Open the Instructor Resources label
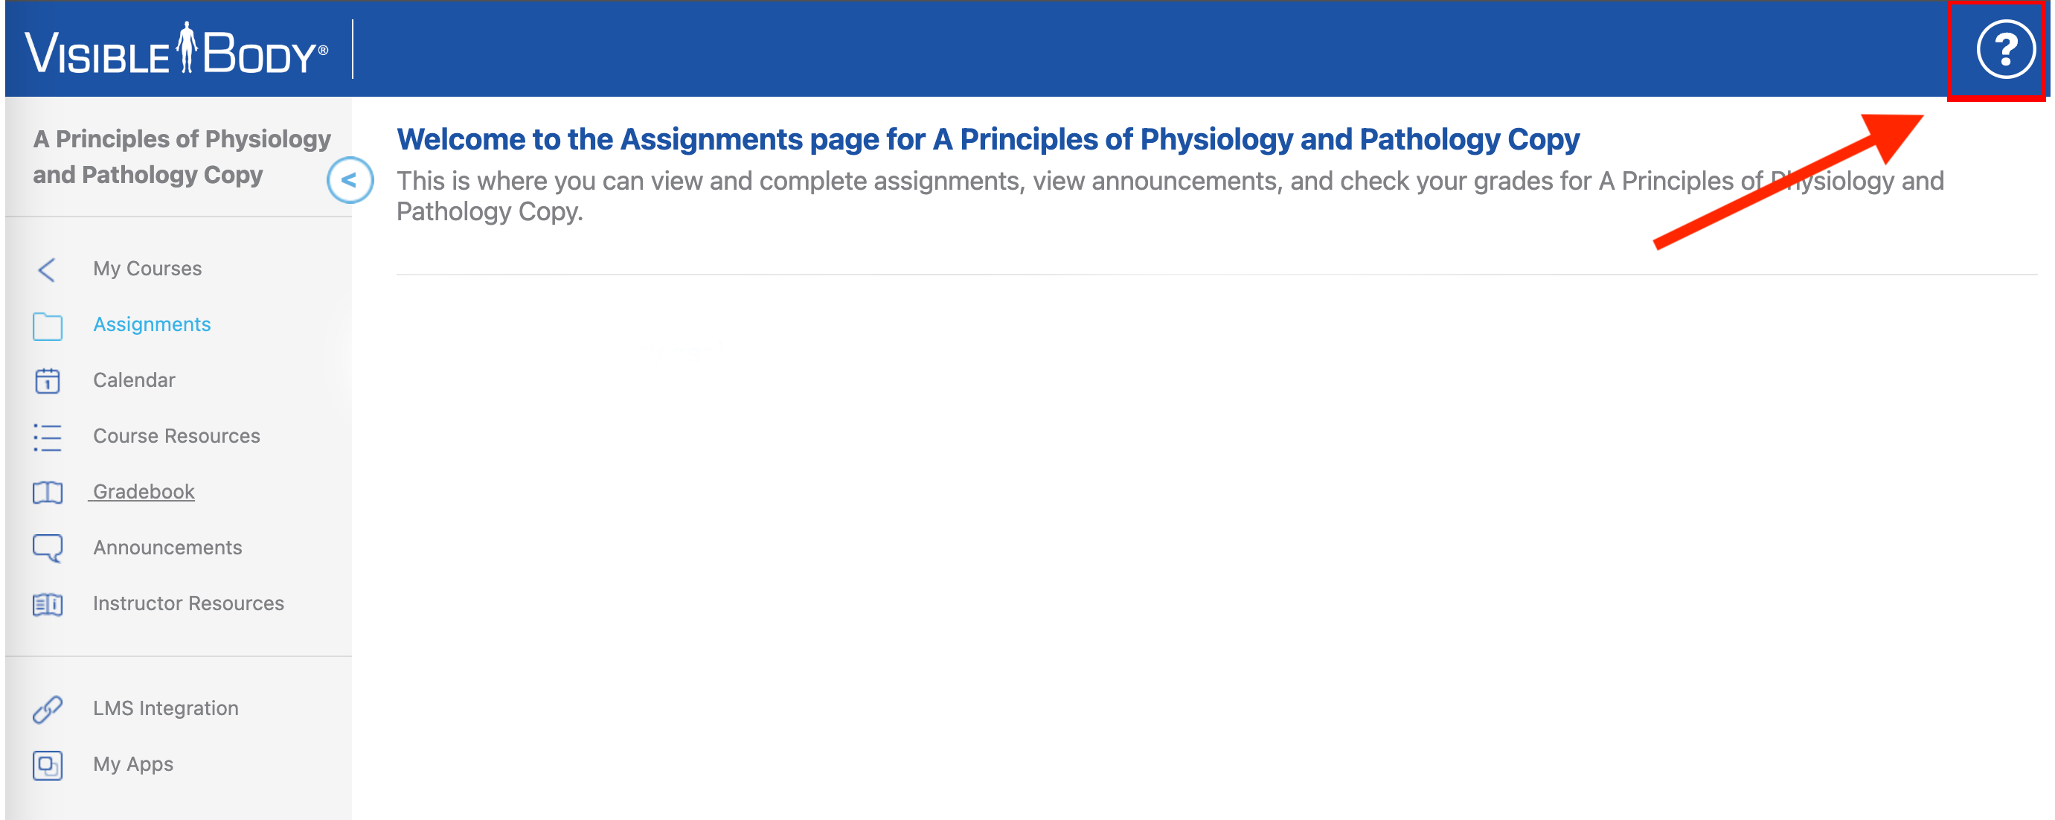 tap(188, 603)
